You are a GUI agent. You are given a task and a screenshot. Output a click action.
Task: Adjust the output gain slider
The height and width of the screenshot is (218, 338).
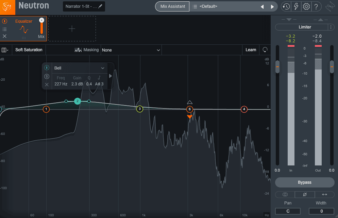332,67
